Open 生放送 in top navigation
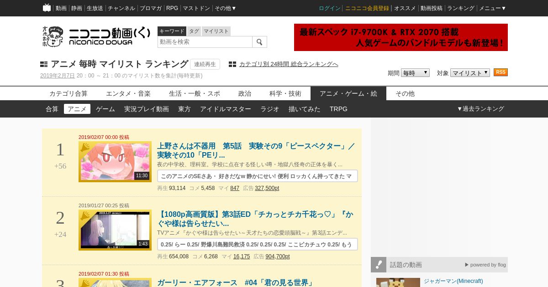This screenshot has height=287, width=548. [95, 8]
